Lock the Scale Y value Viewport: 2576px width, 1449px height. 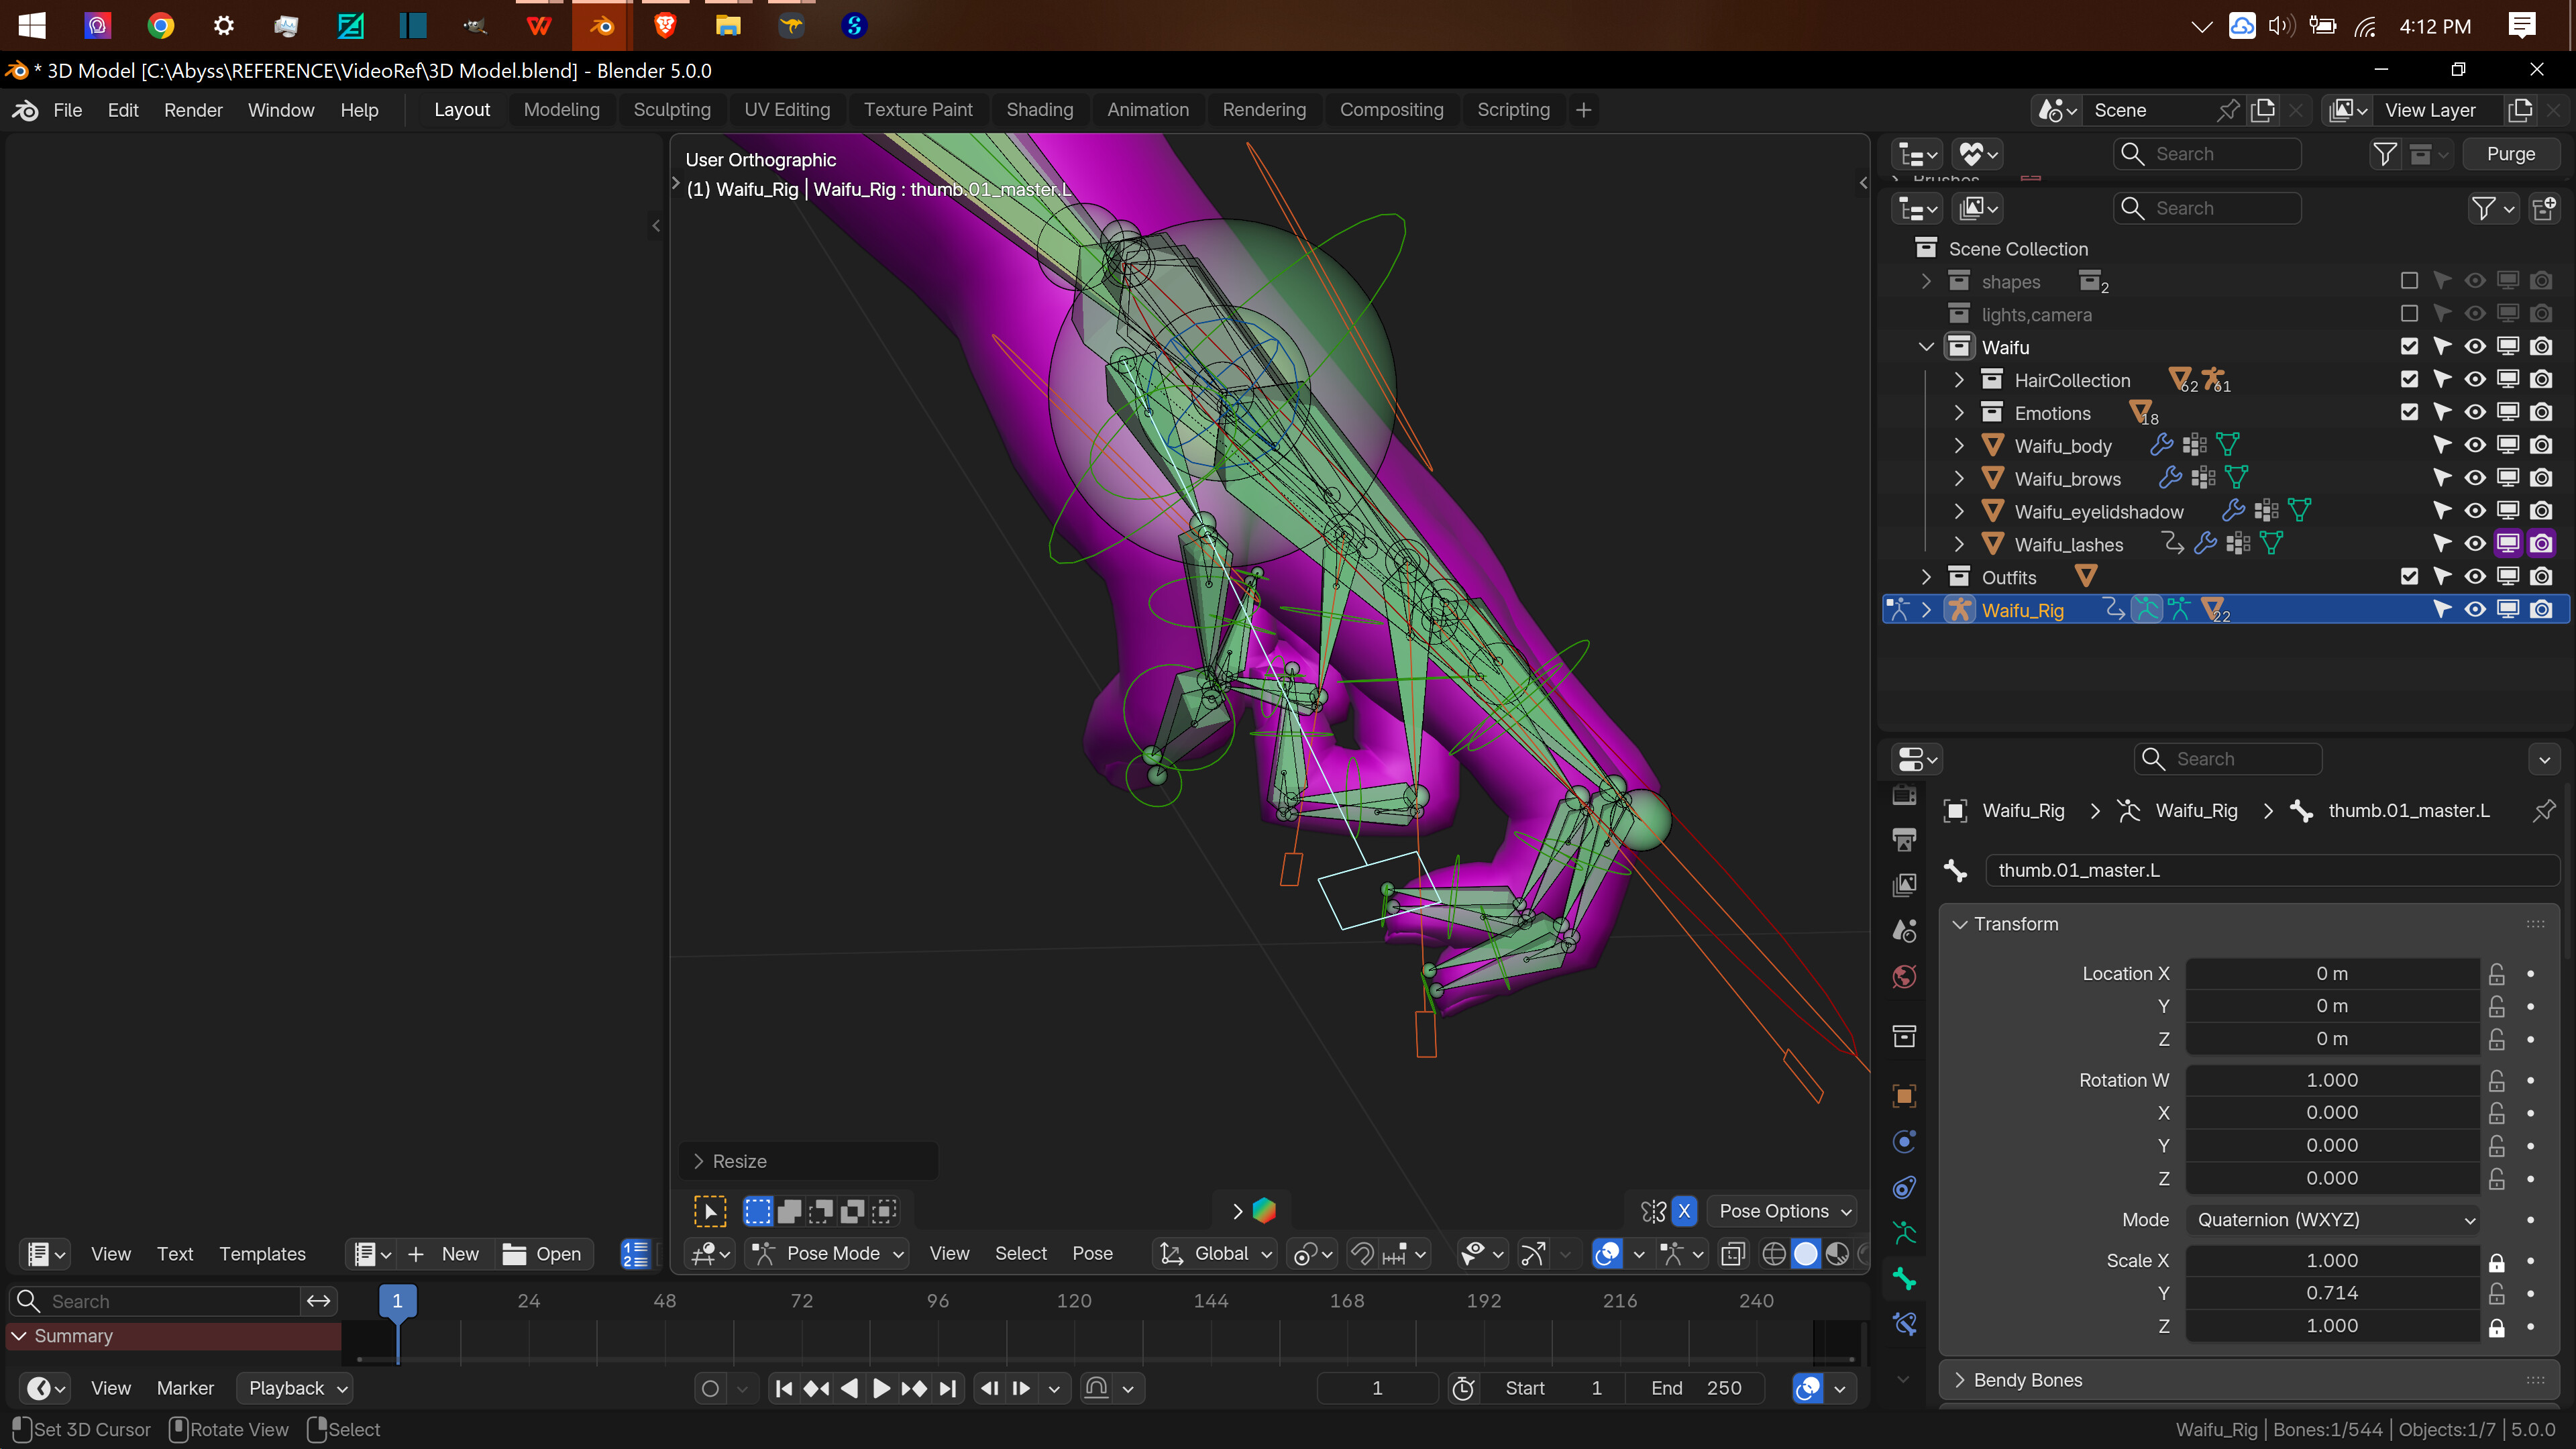tap(2497, 1294)
